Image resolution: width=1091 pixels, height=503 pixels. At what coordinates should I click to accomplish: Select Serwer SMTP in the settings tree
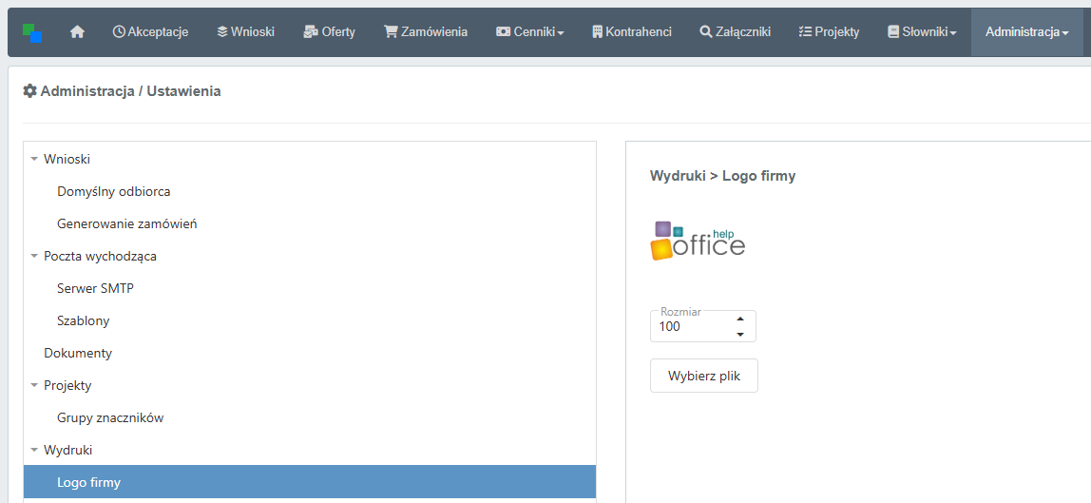pyautogui.click(x=95, y=288)
